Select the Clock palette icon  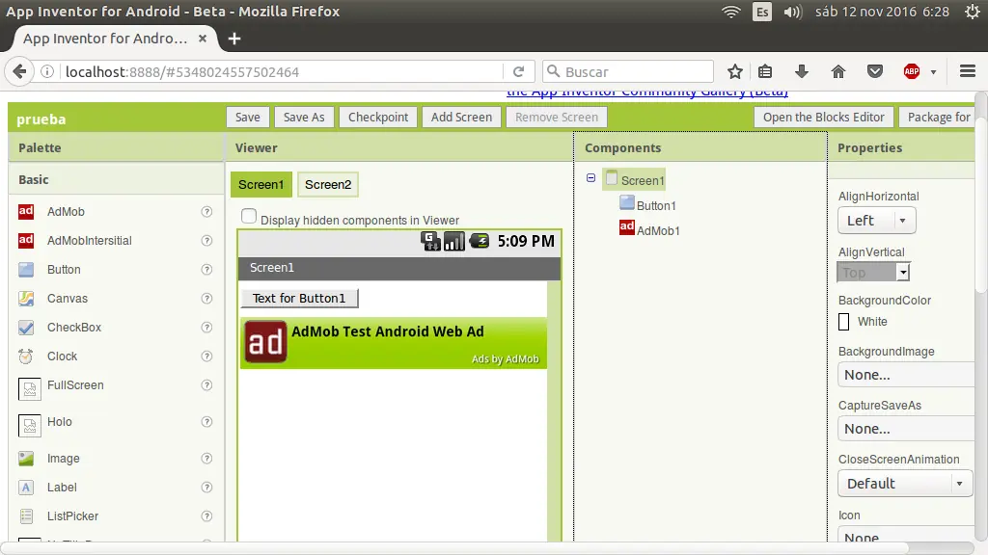(26, 357)
